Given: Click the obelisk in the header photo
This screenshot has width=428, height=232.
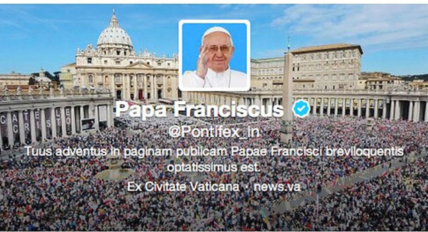Looking at the screenshot, I should 287,92.
